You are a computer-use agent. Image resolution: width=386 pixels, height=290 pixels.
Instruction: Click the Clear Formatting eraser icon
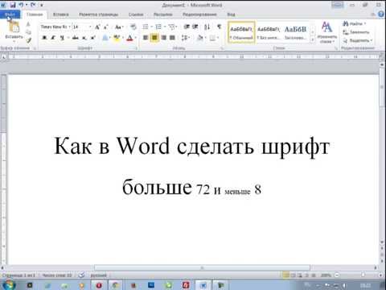click(x=133, y=27)
